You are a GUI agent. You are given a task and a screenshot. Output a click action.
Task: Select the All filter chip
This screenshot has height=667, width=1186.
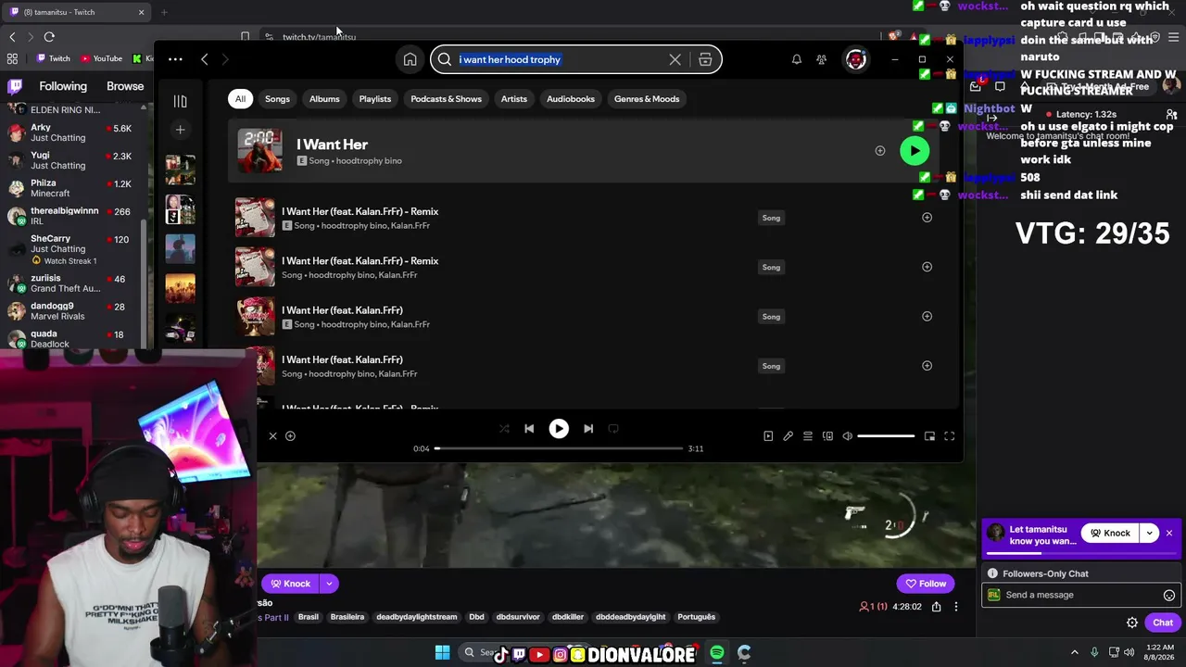coord(240,99)
